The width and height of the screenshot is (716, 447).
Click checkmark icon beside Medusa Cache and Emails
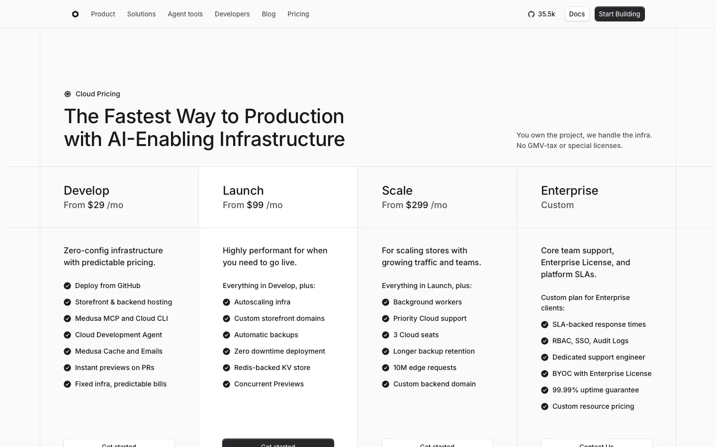67,351
